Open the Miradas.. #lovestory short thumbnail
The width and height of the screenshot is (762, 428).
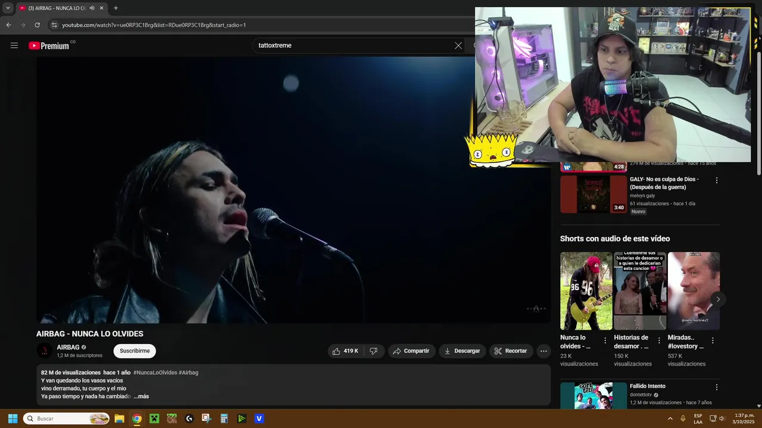pyautogui.click(x=694, y=291)
